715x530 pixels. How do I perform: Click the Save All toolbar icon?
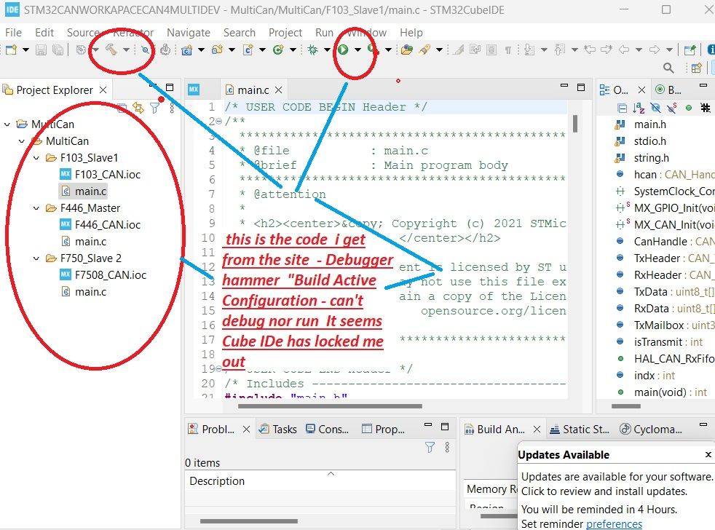click(58, 50)
